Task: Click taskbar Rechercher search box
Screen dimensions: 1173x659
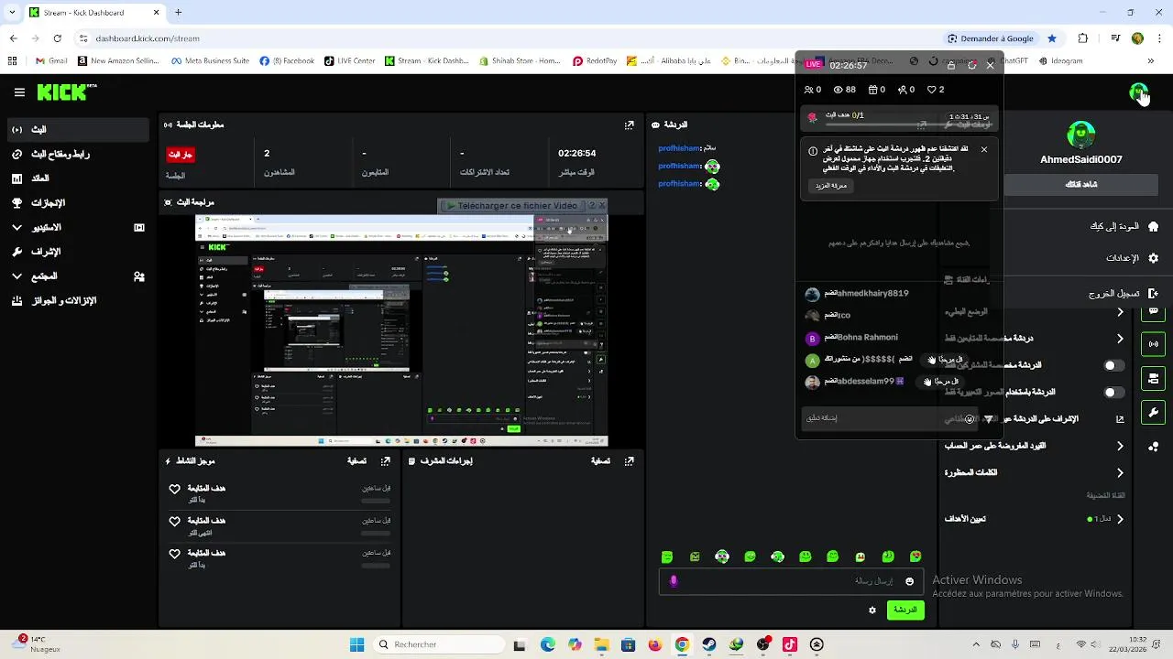Action: coord(438,644)
